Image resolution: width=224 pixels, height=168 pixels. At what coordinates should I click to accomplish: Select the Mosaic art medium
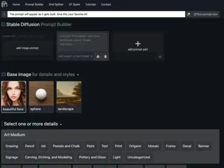pyautogui.click(x=153, y=146)
